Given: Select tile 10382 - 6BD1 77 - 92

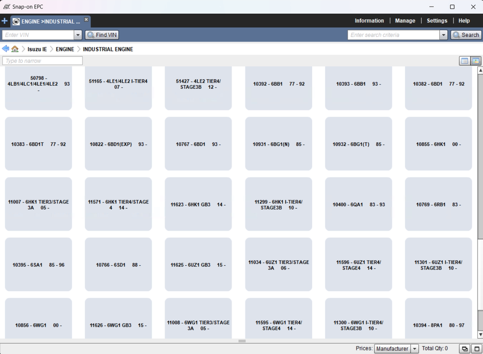Looking at the screenshot, I should tap(439, 88).
